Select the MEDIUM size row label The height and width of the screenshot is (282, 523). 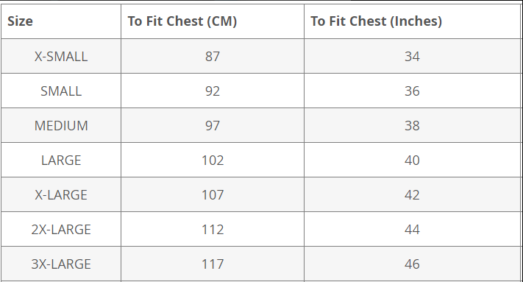(61, 125)
